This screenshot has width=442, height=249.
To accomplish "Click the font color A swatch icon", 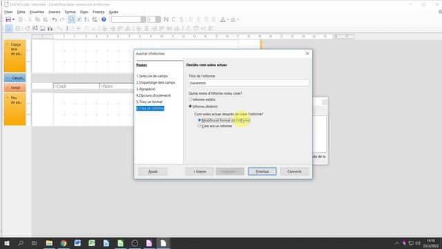I will tap(222, 19).
